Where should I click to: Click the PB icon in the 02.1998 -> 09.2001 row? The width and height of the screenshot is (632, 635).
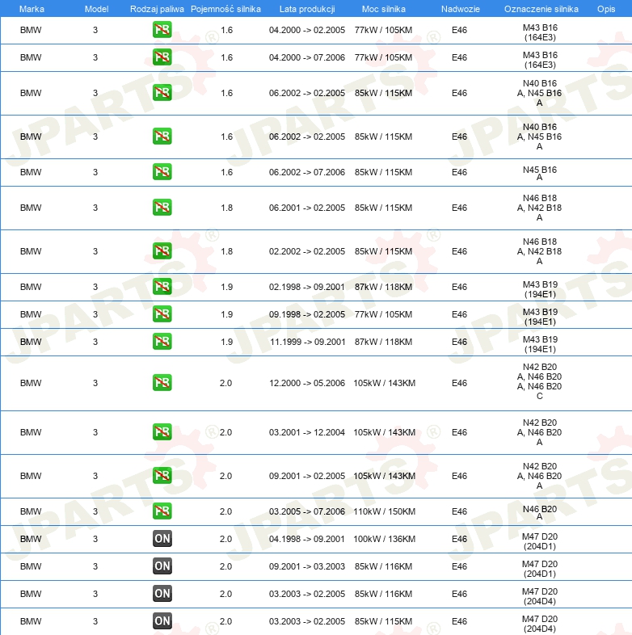point(162,287)
